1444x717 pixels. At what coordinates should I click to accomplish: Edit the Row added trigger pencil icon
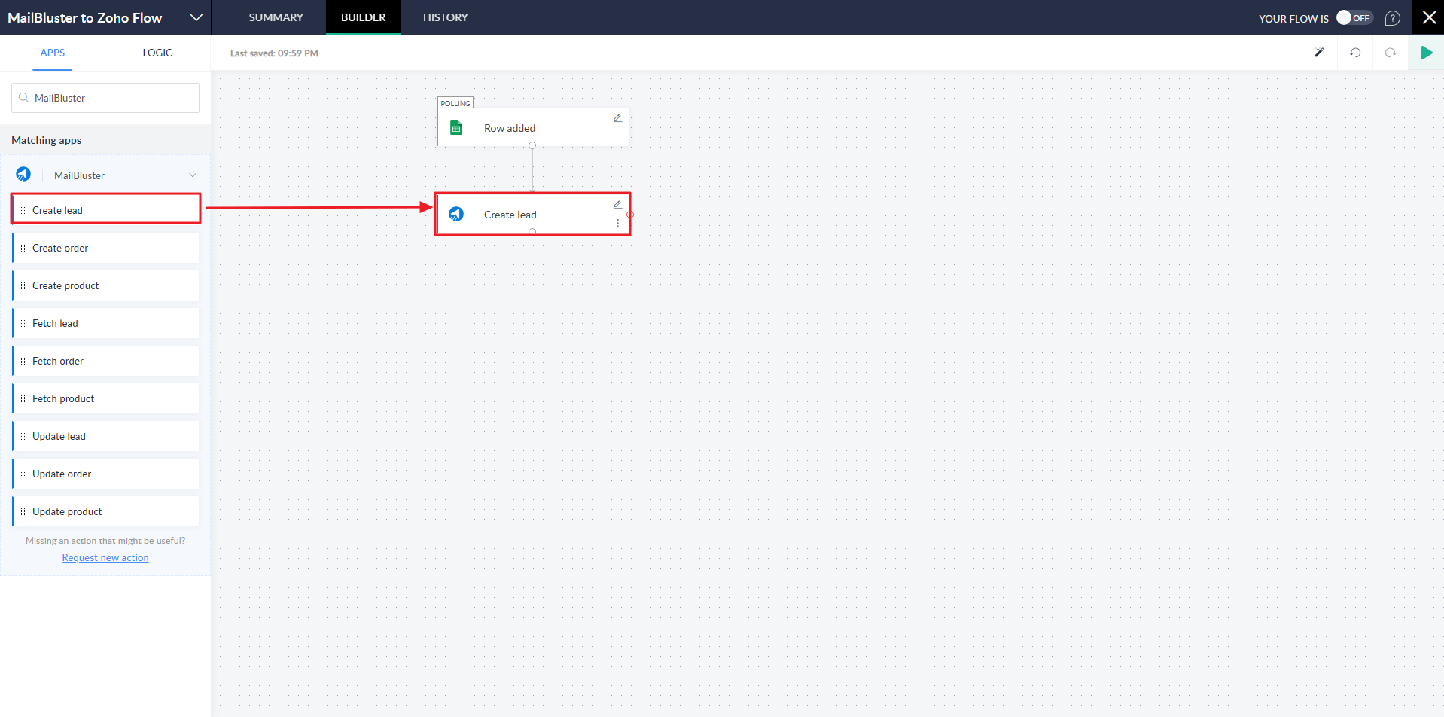[617, 118]
